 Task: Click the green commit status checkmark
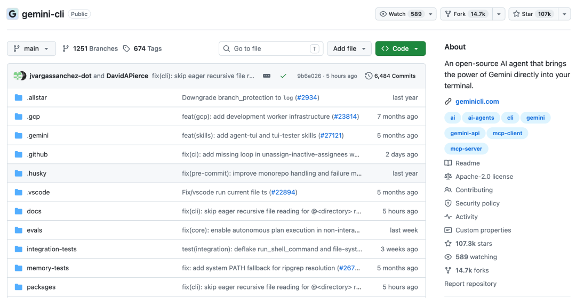[283, 76]
